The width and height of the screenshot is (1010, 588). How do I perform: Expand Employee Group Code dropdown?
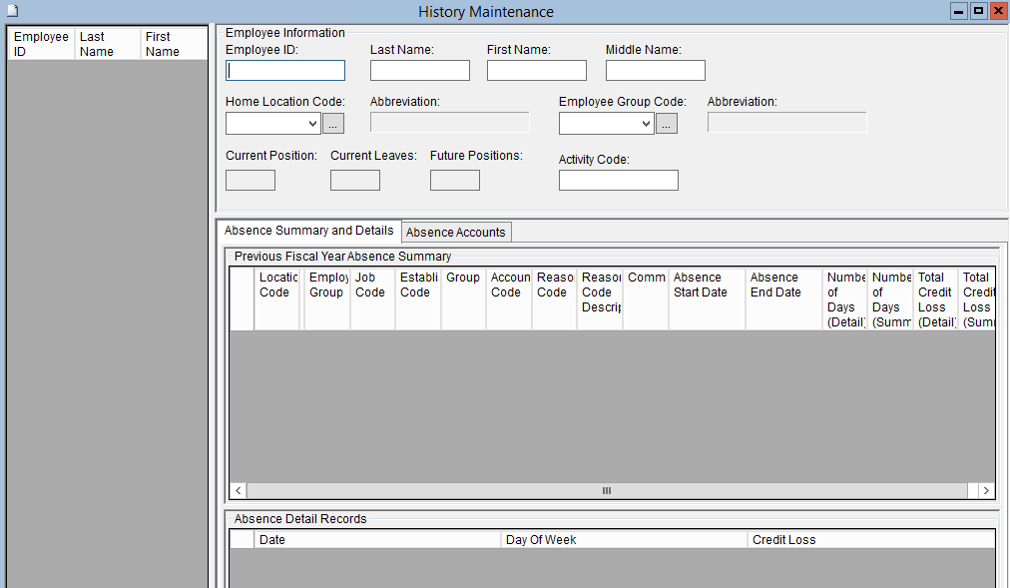(x=646, y=124)
